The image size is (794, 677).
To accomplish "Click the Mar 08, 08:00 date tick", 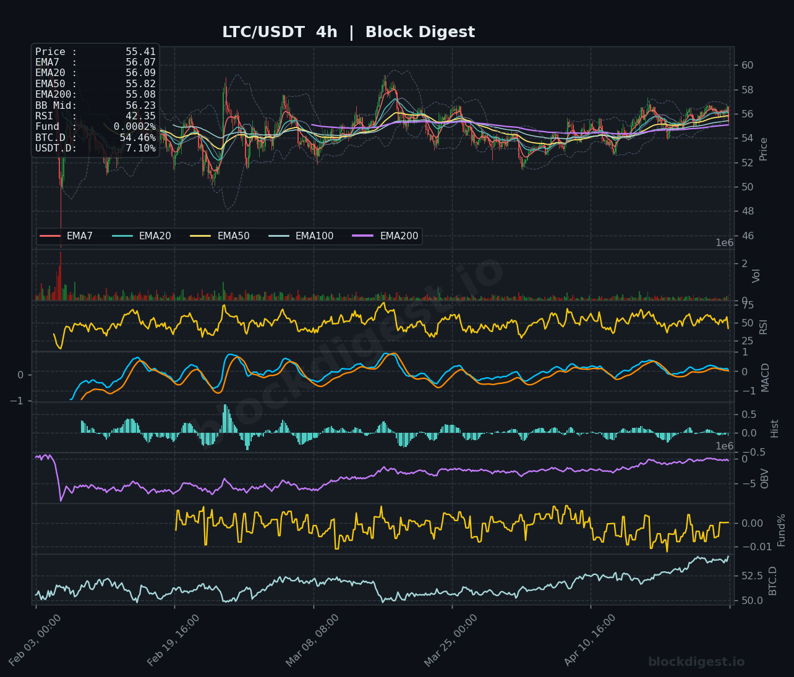I will click(x=314, y=640).
